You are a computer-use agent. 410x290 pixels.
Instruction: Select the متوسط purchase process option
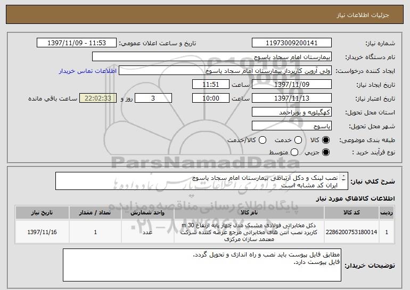click(x=294, y=152)
